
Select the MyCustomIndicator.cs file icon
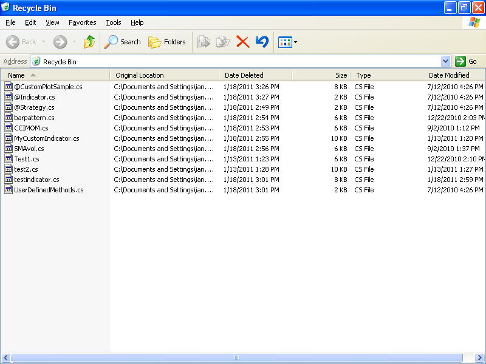click(x=9, y=138)
